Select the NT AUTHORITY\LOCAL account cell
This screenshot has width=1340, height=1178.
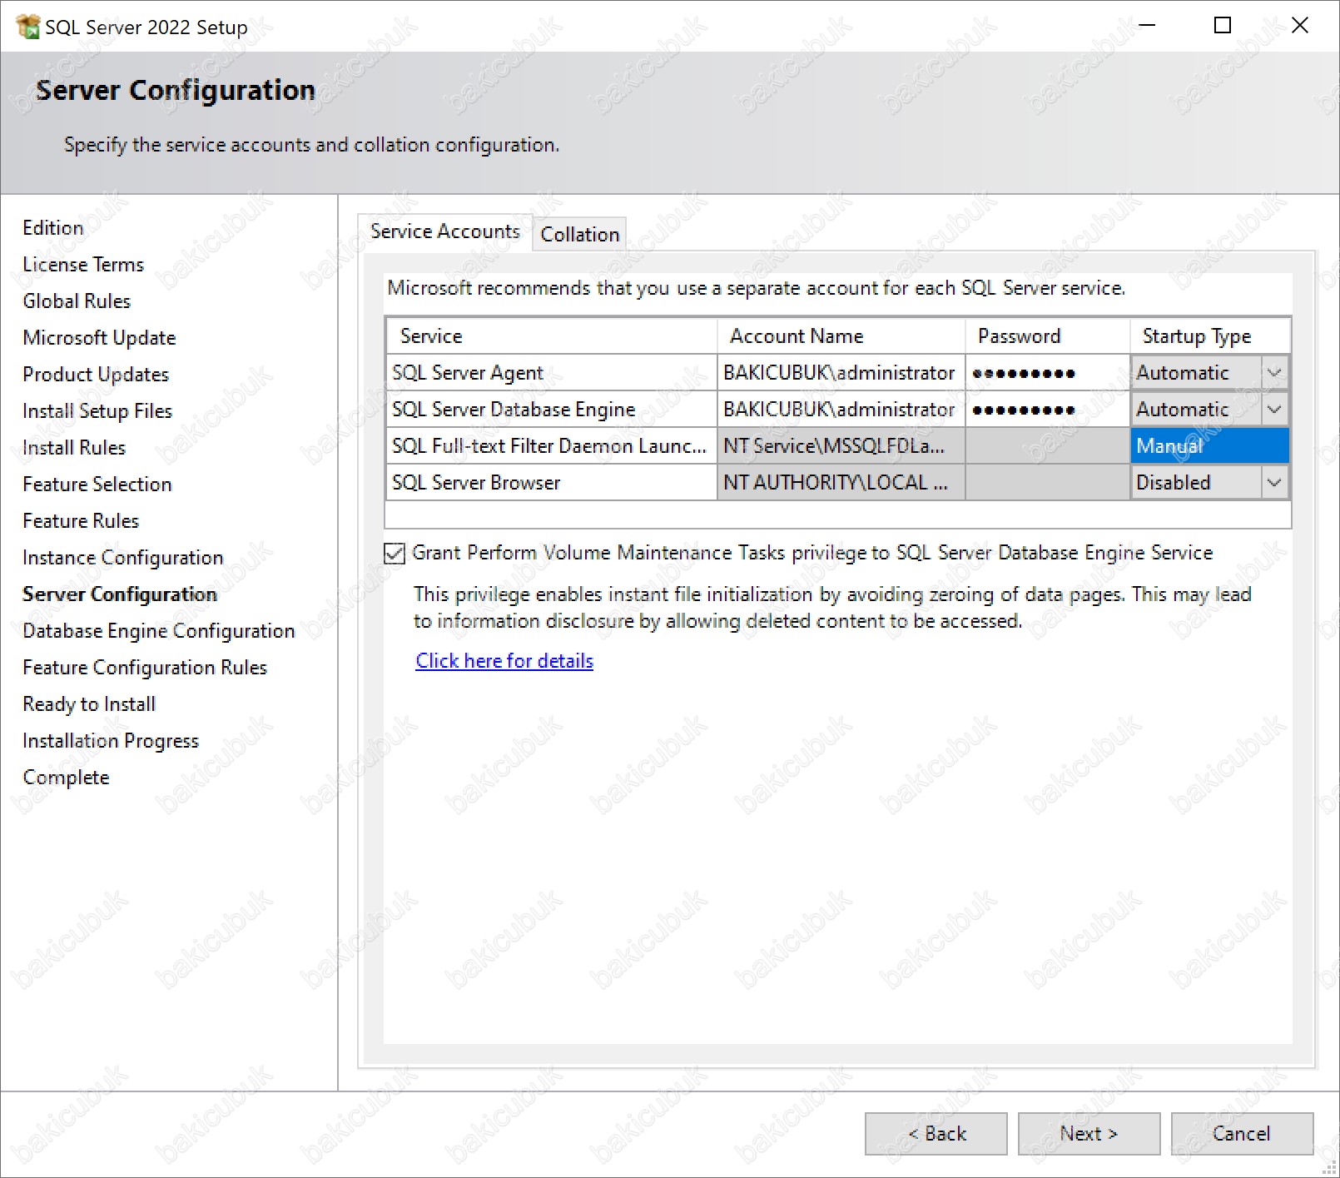pos(841,483)
